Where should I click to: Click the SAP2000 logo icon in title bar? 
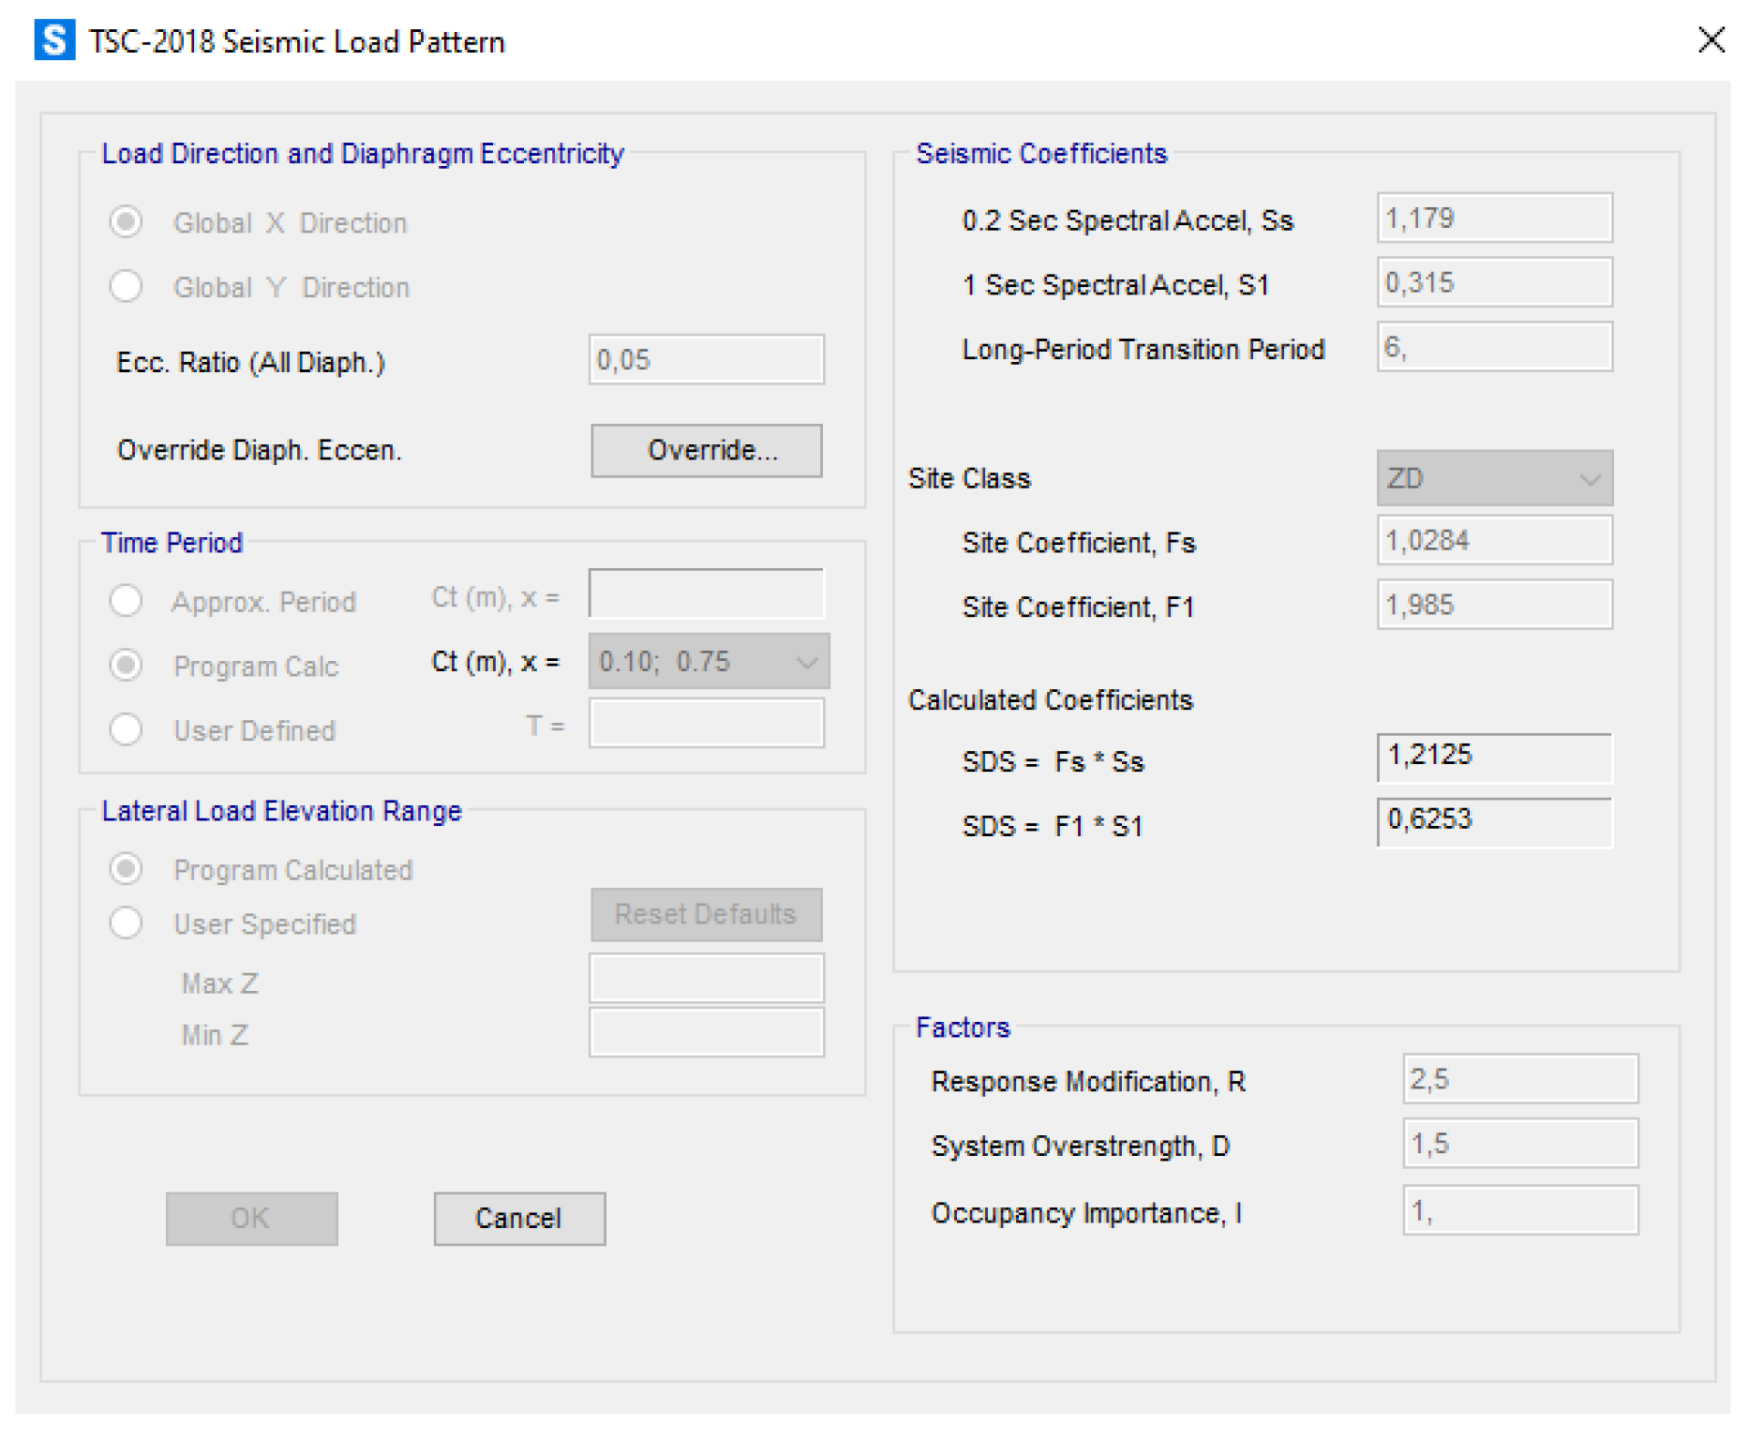tap(54, 41)
